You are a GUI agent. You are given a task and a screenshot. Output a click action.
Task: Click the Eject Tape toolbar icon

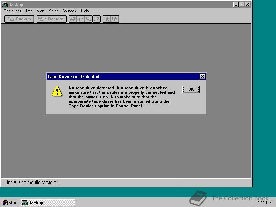pos(89,19)
